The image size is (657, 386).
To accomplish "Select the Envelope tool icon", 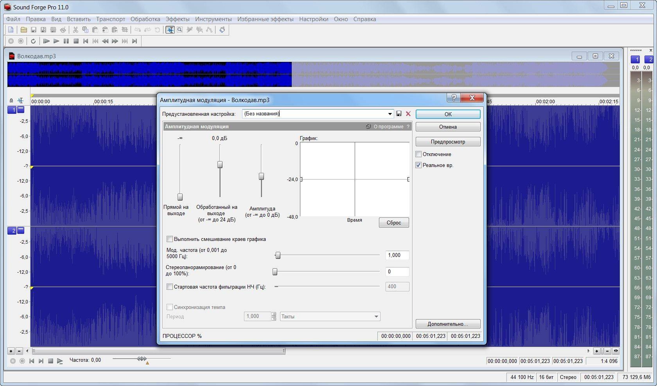I will (209, 30).
